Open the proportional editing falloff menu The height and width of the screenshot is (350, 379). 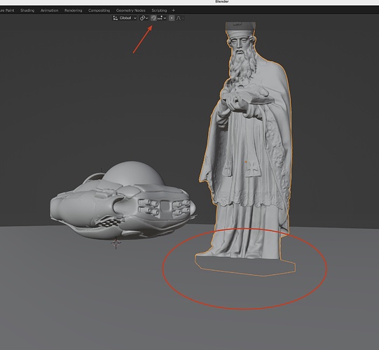[180, 18]
